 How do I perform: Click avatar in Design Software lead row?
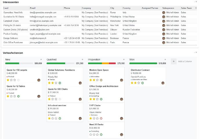[164, 38]
